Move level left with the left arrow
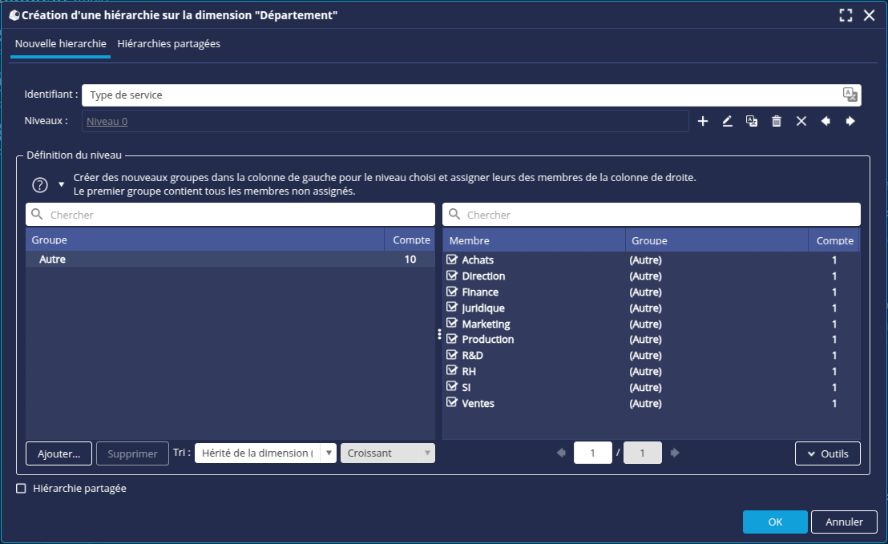The height and width of the screenshot is (544, 888). [825, 121]
